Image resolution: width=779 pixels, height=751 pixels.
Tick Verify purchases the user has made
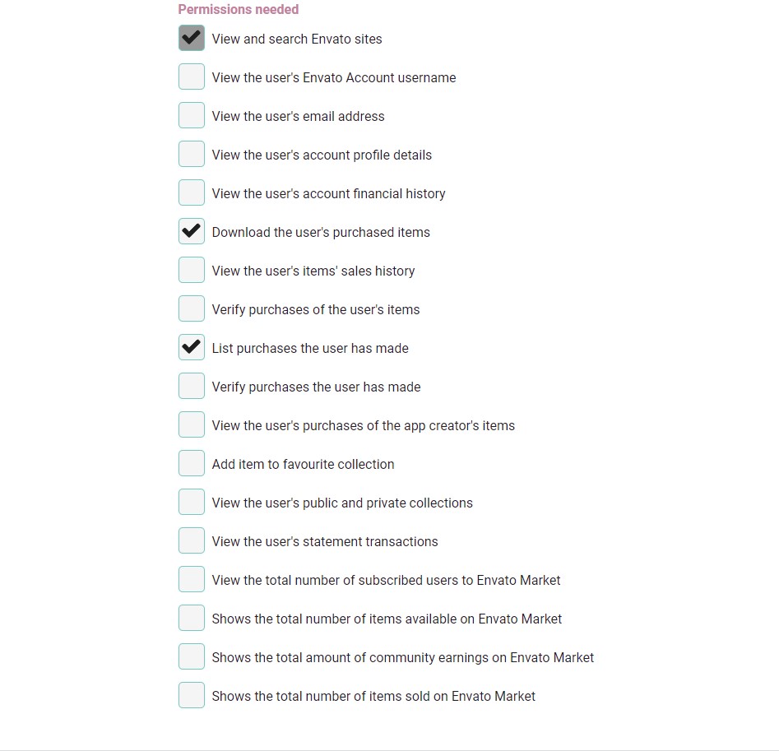tap(192, 387)
